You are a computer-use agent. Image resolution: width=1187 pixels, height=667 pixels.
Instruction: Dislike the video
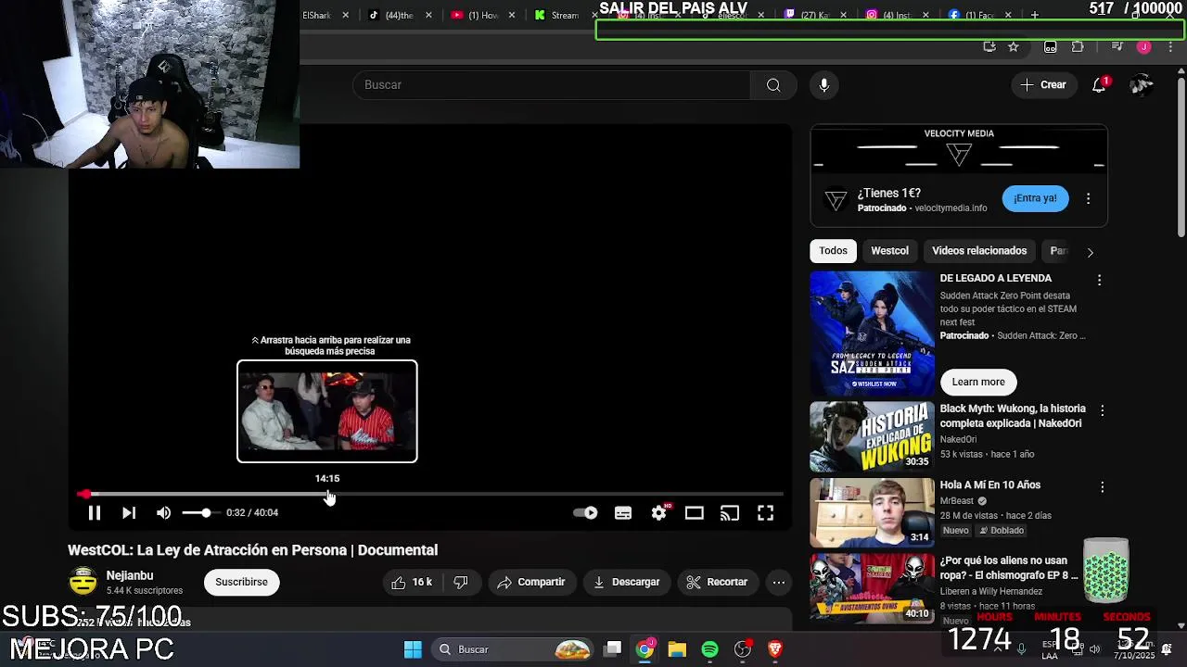461,582
